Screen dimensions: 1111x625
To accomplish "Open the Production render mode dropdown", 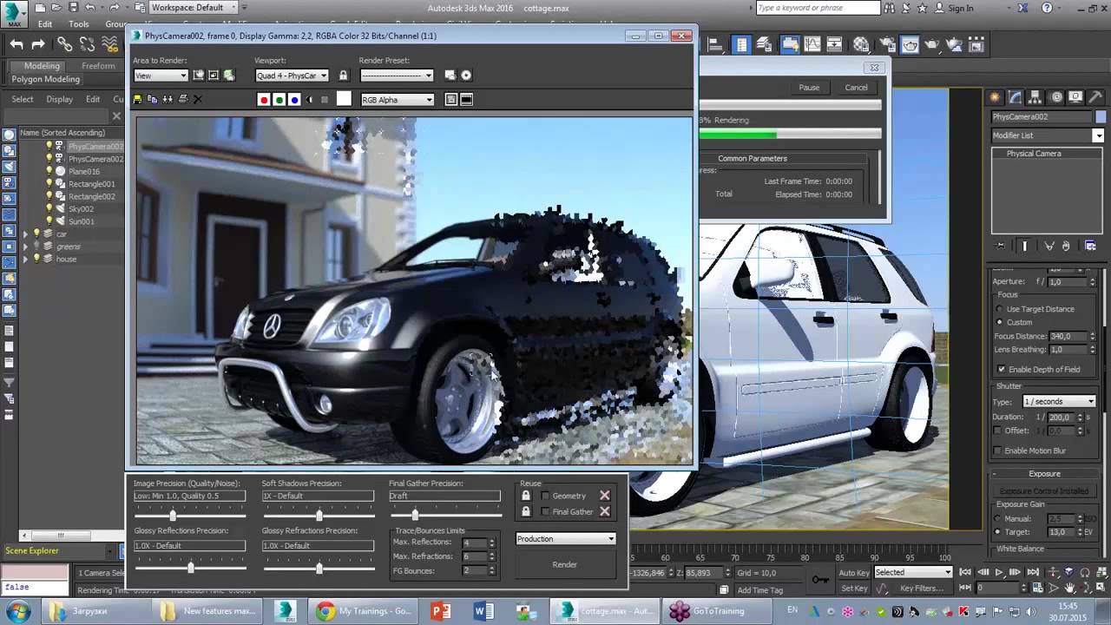I will coord(566,539).
